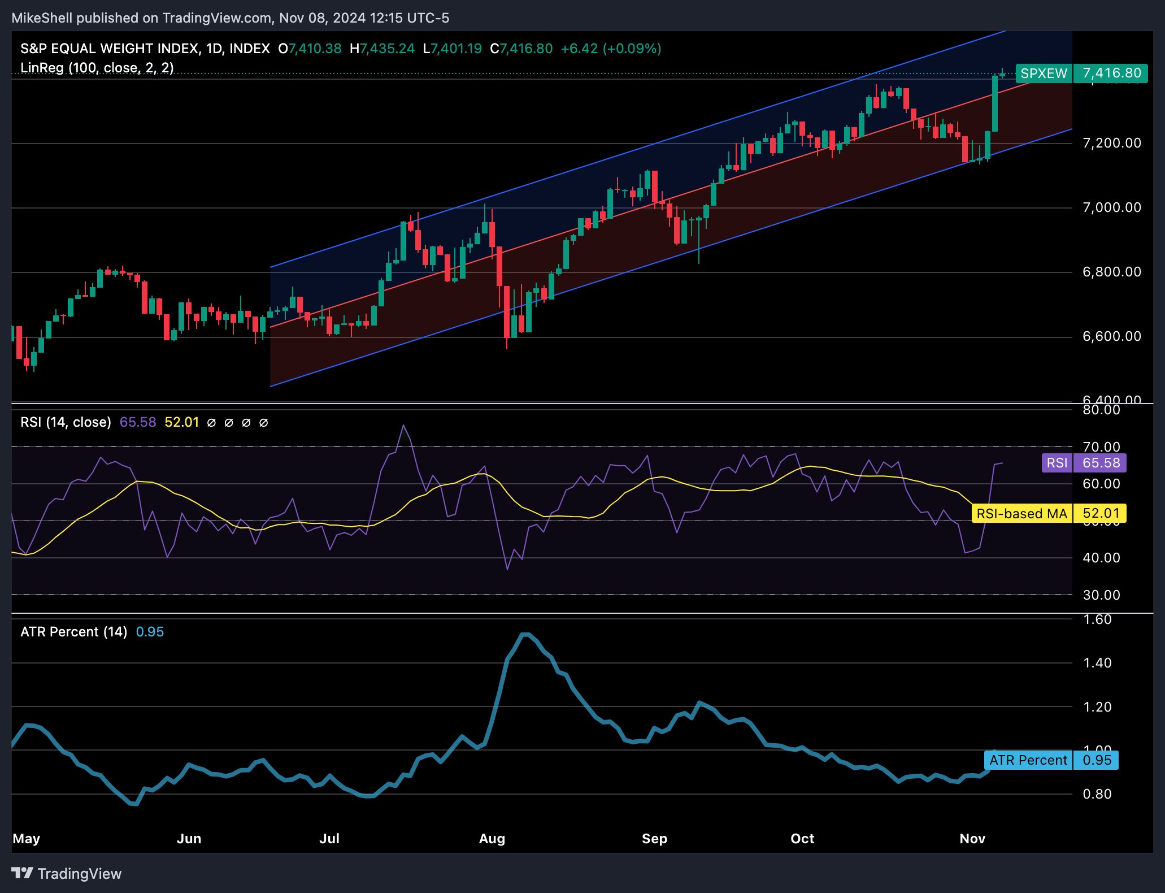Open the MikeShell published on TradingView.com header text
The width and height of the screenshot is (1165, 893).
(x=230, y=18)
